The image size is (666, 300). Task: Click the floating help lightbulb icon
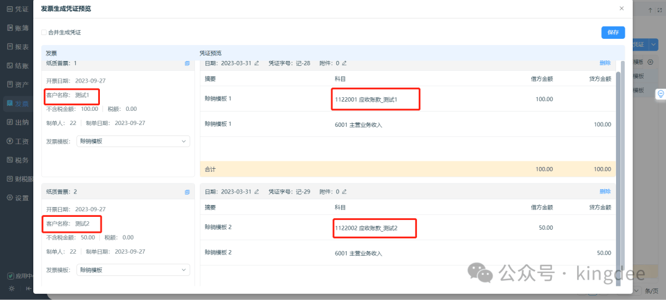(660, 94)
